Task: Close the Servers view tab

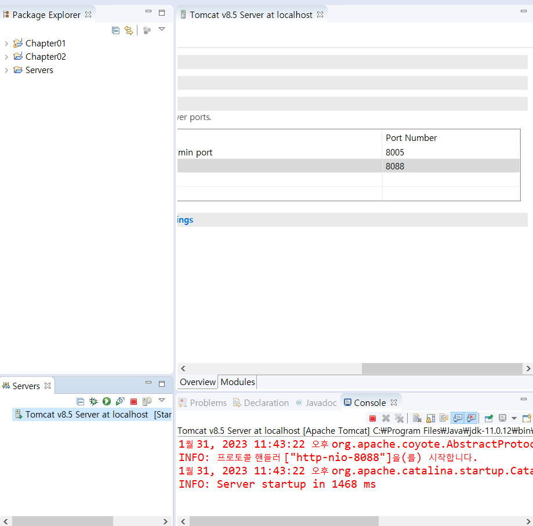Action: [48, 386]
